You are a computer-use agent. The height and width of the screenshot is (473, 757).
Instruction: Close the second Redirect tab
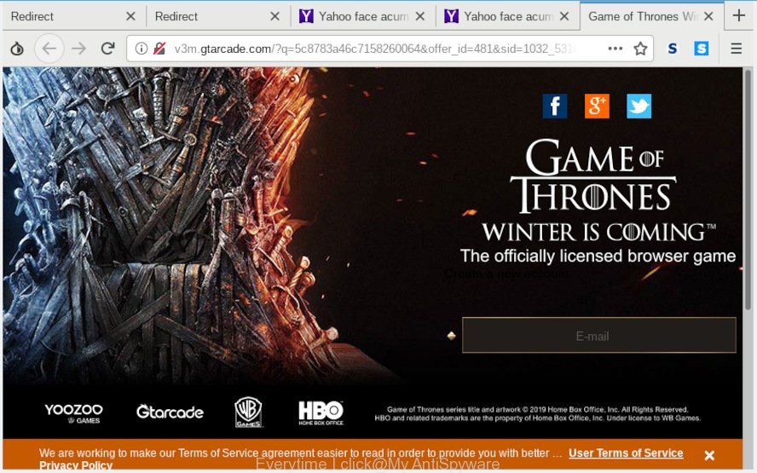[x=274, y=16]
